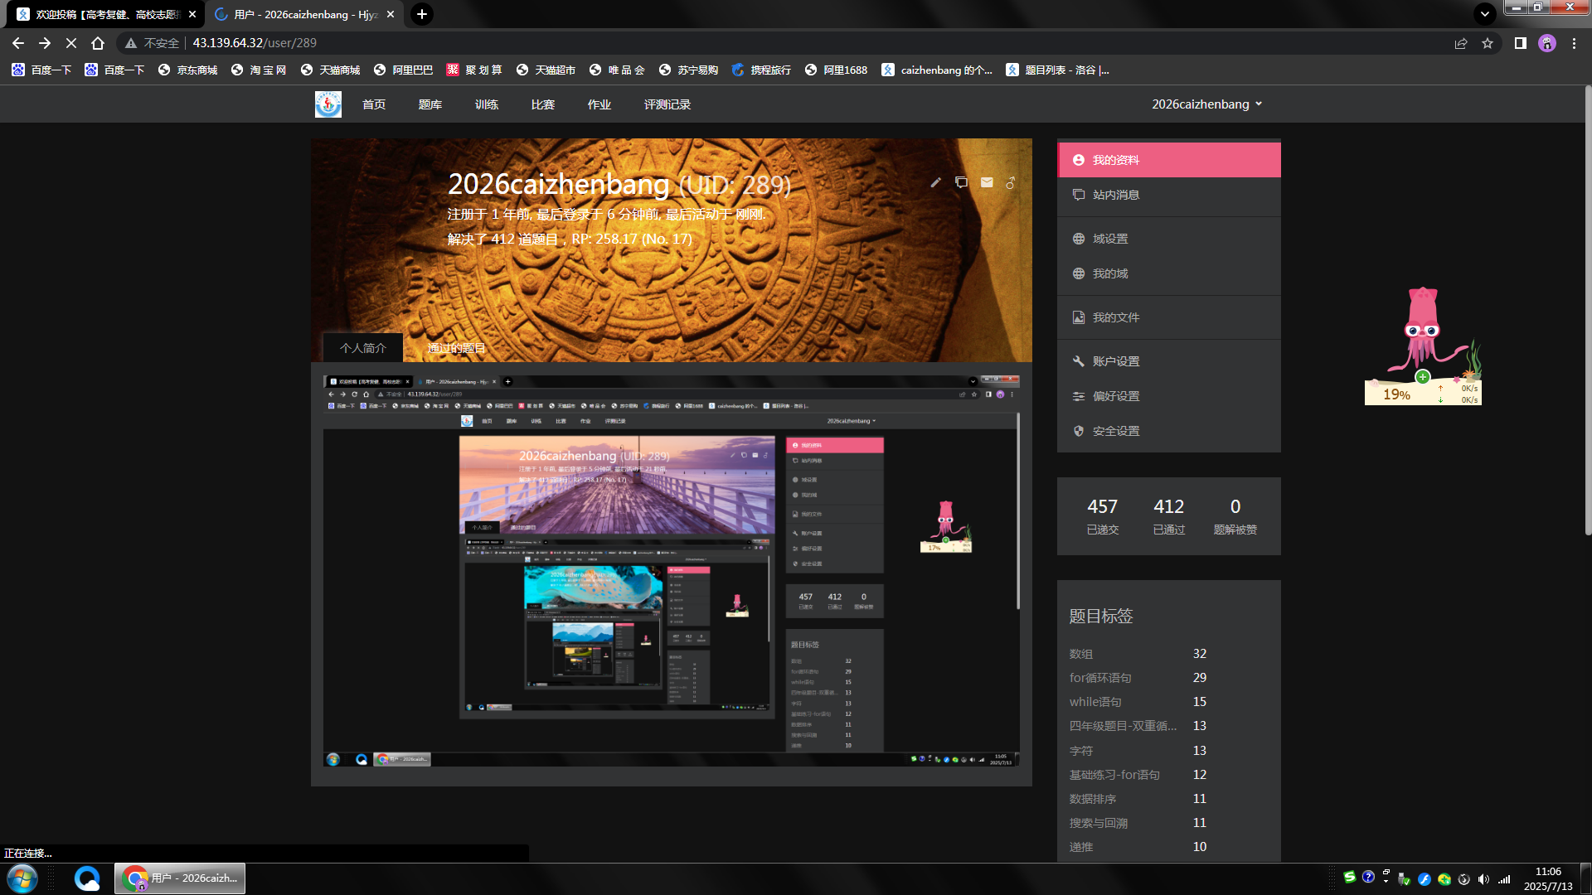Go back with the browser back arrow
The image size is (1592, 895).
18,43
